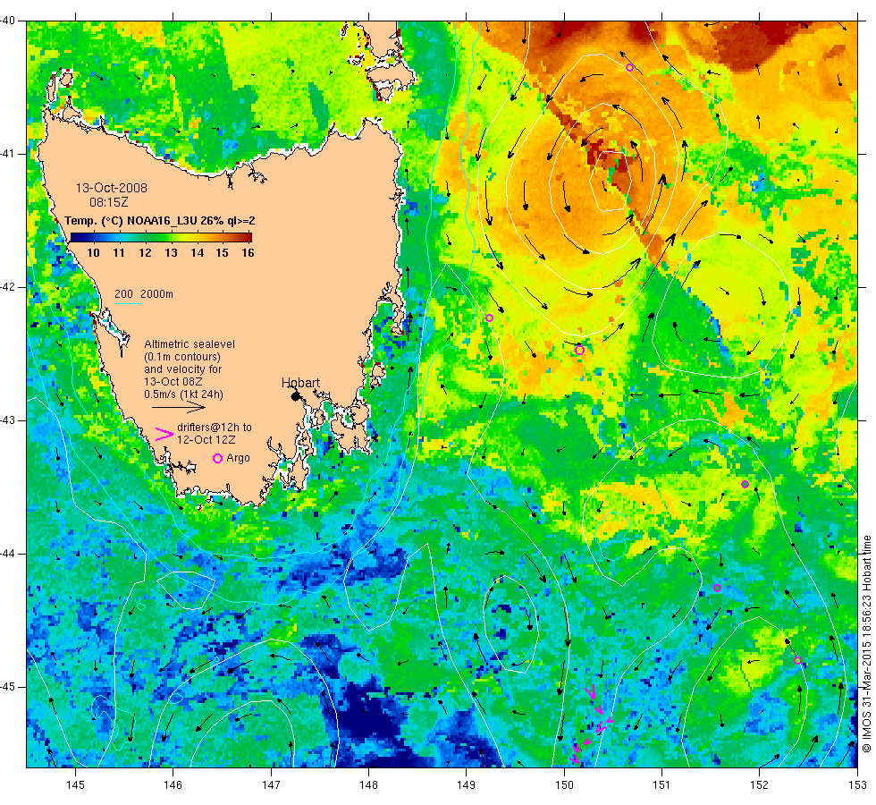
Task: Click the Temp. (°C) NOAA16_L3U legend title
Action: [160, 220]
